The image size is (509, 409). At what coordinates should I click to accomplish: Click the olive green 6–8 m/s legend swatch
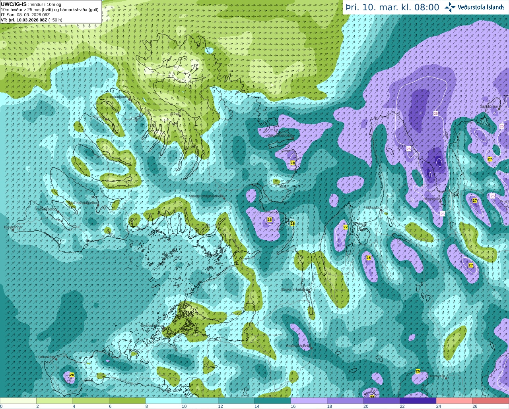click(127, 401)
